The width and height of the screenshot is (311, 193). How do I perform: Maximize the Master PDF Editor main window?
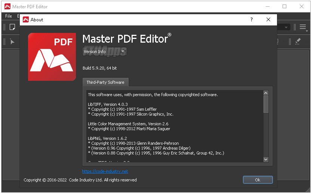tap(284, 7)
